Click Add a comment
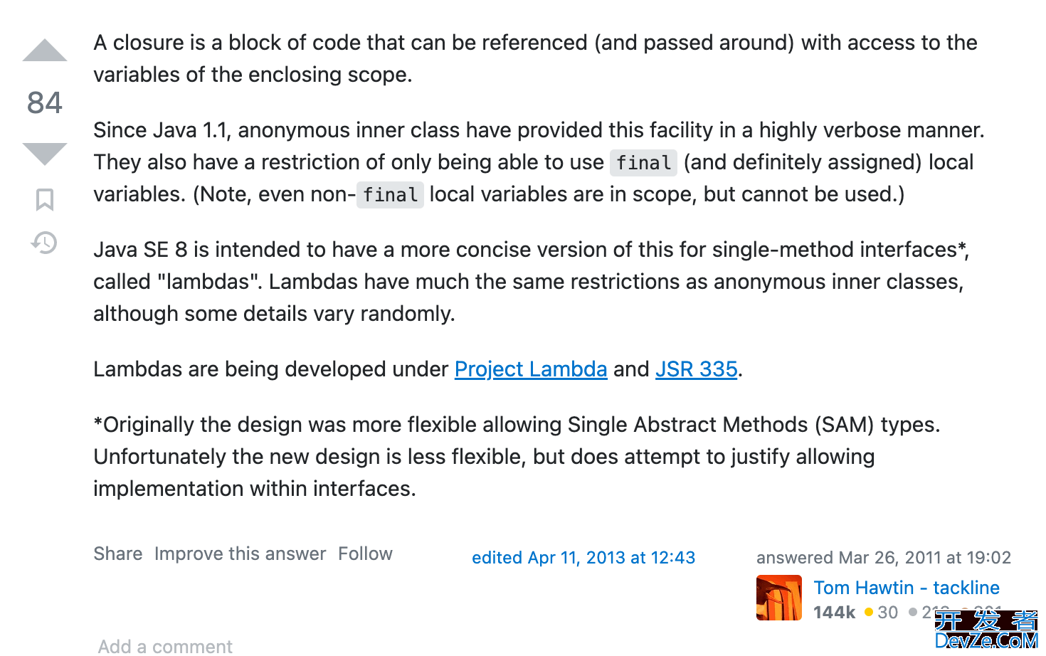1046x656 pixels. [165, 646]
